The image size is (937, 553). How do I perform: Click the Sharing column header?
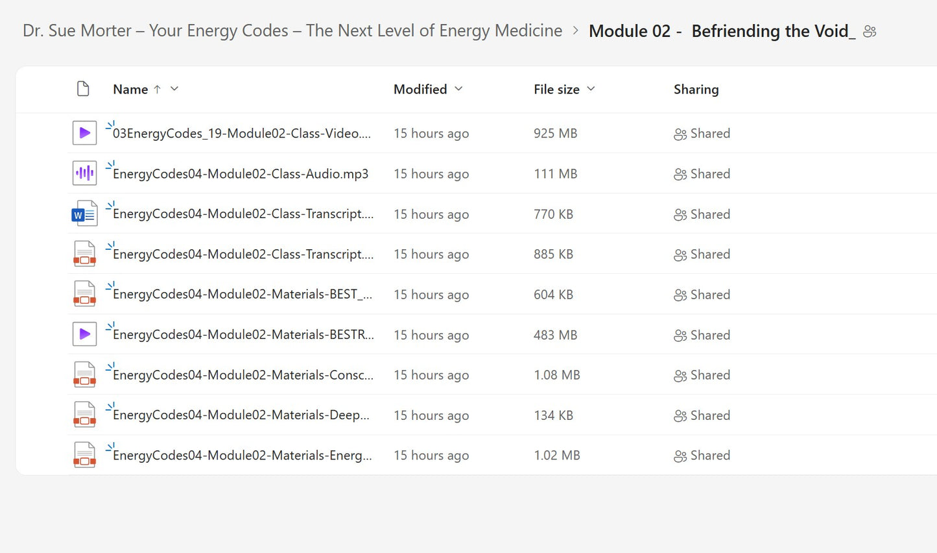pyautogui.click(x=696, y=90)
